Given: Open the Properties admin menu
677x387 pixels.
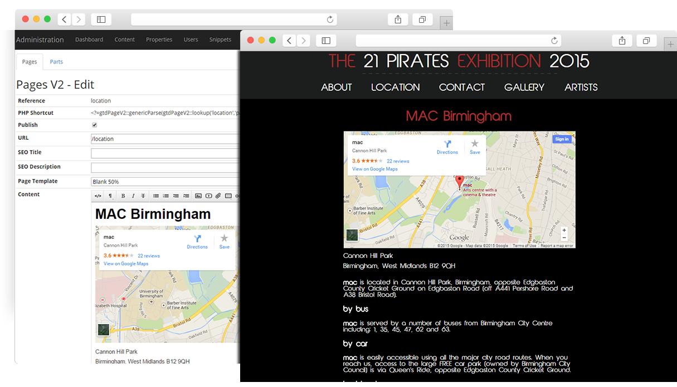Looking at the screenshot, I should pos(159,40).
